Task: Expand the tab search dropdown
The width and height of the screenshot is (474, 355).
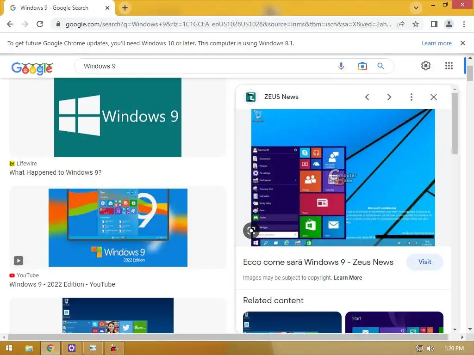Action: [x=416, y=8]
